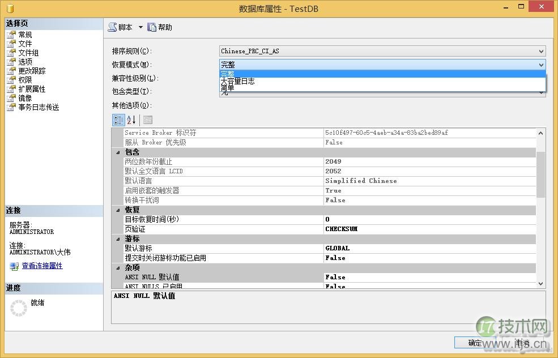This screenshot has height=358, width=558.
Task: Select 提交时关闭游标功能已启用 value False
Action: (429, 258)
